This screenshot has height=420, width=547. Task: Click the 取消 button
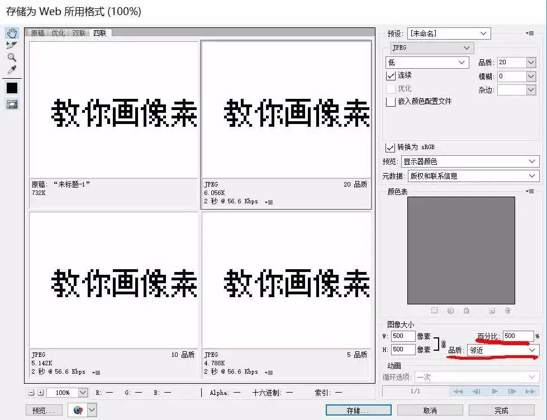430,411
